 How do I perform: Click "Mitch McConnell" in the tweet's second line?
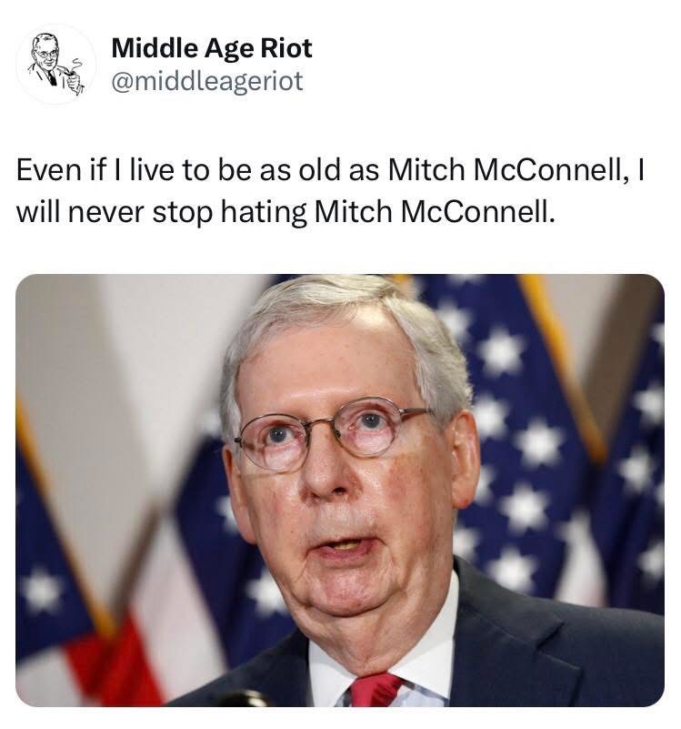[435, 212]
